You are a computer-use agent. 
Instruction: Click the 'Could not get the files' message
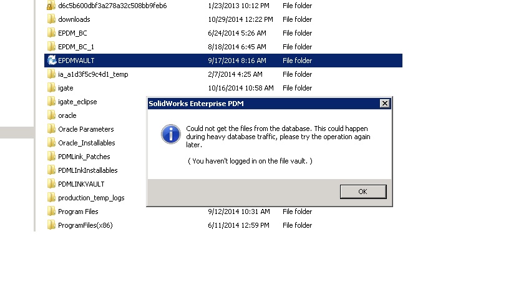tap(278, 137)
